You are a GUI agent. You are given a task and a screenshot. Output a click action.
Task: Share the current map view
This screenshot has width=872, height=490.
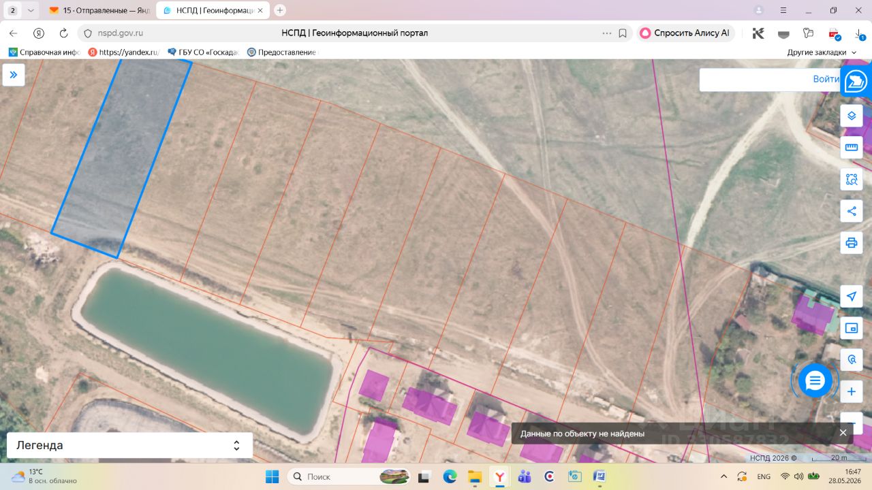[852, 211]
